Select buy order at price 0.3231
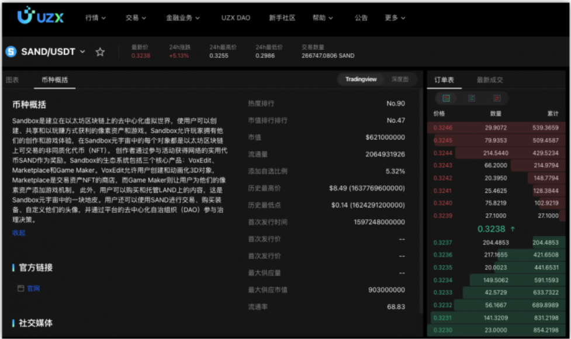The width and height of the screenshot is (571, 339). [x=496, y=318]
